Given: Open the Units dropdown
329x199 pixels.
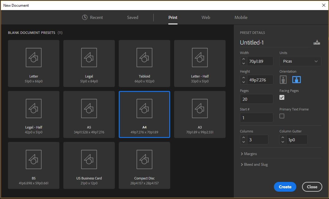Looking at the screenshot, I should (300, 61).
